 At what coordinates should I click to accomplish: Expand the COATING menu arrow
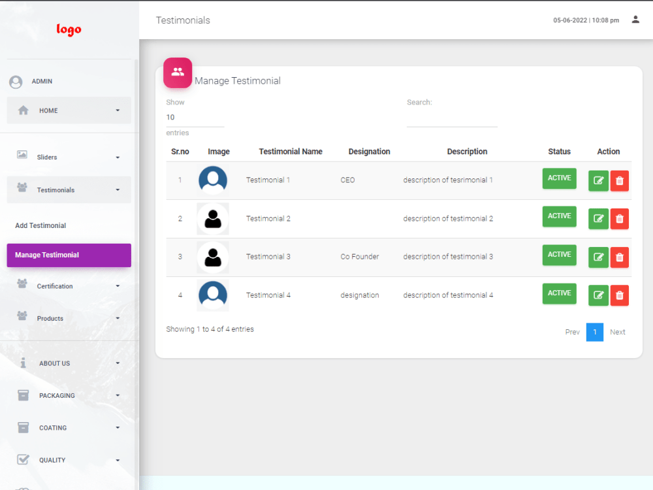point(118,428)
